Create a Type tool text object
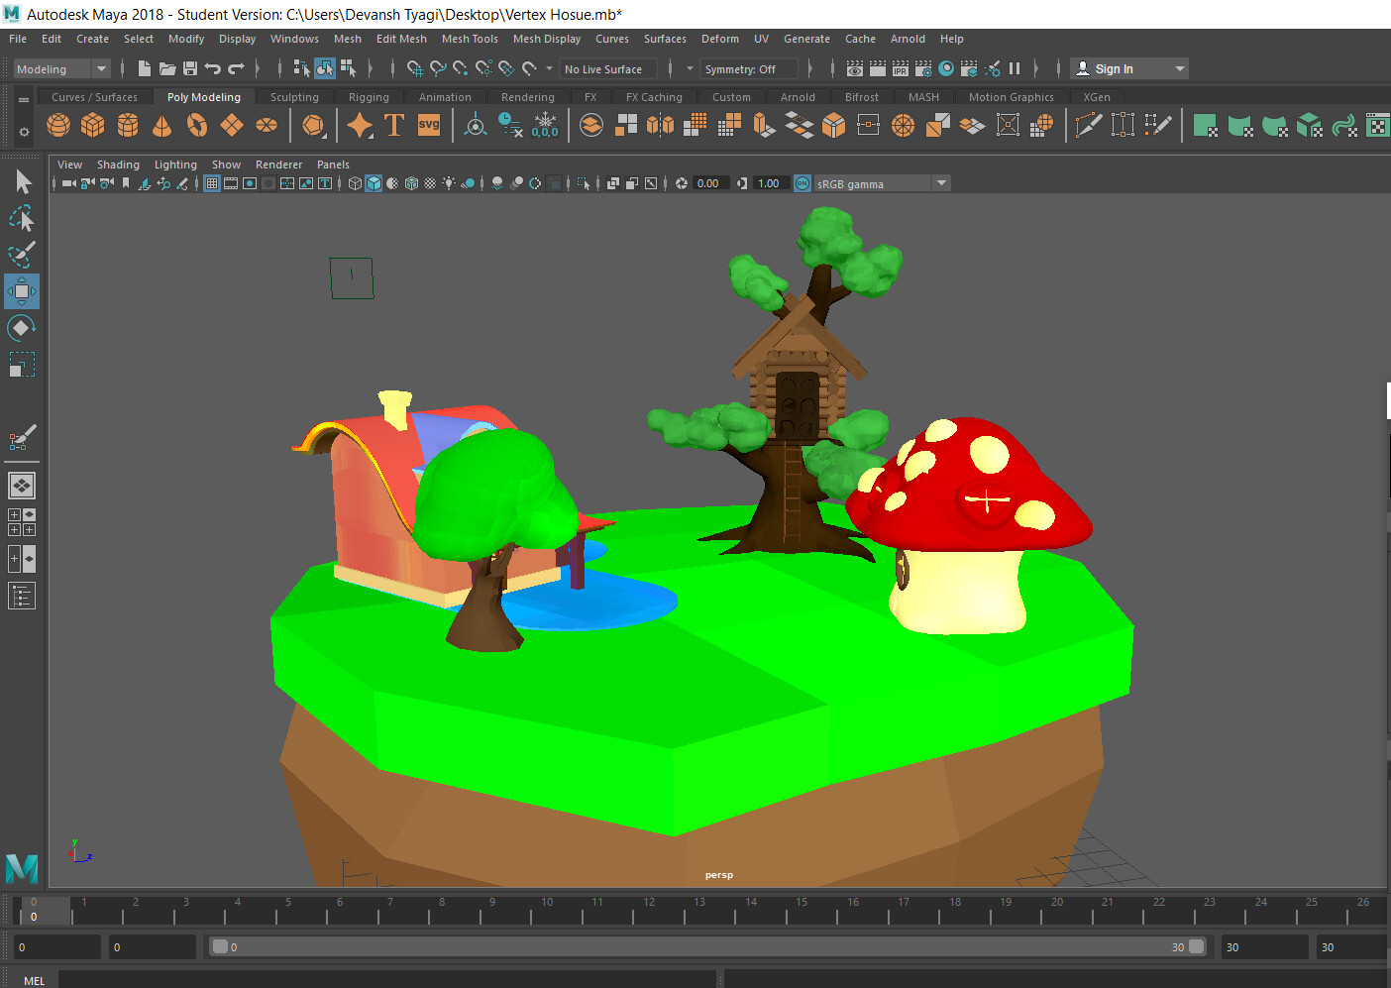 [394, 125]
